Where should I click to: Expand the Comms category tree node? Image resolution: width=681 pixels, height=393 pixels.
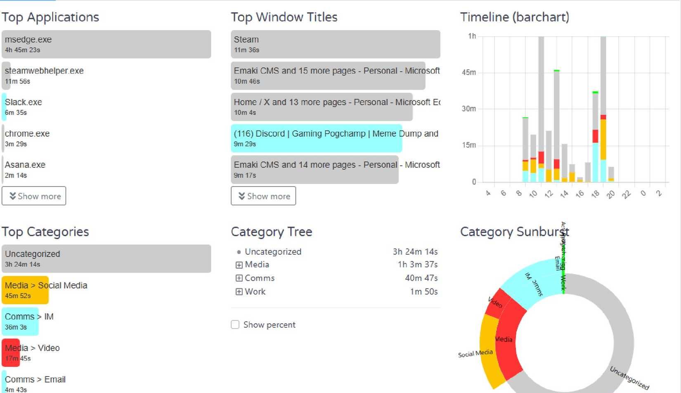tap(239, 278)
